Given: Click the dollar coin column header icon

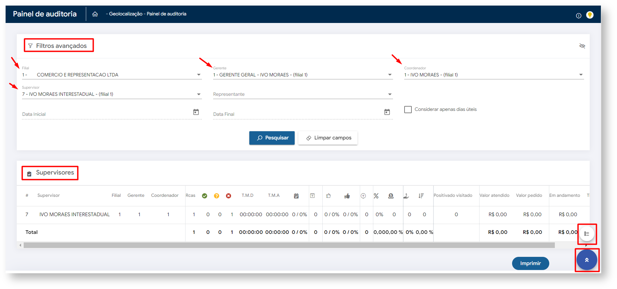Looking at the screenshot, I should [391, 196].
